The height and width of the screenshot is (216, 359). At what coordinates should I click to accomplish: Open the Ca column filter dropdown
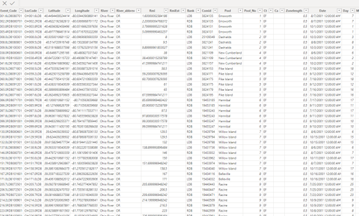pyautogui.click(x=282, y=10)
